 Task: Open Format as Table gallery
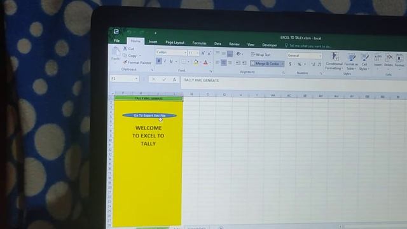click(351, 62)
